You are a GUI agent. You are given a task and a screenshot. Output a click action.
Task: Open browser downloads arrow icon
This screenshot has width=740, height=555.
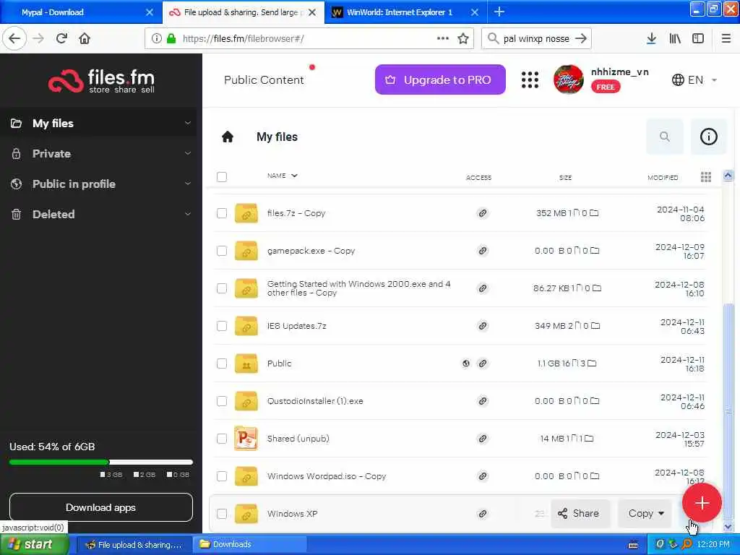coord(651,38)
